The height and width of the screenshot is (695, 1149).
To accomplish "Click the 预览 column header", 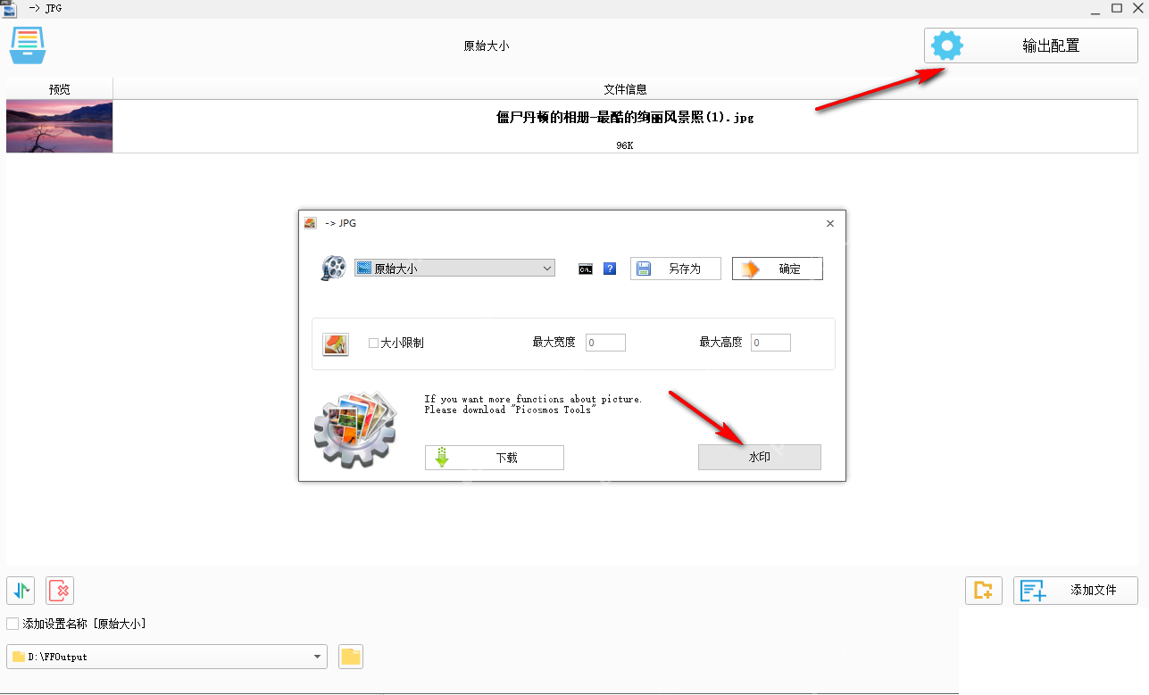I will pyautogui.click(x=60, y=89).
